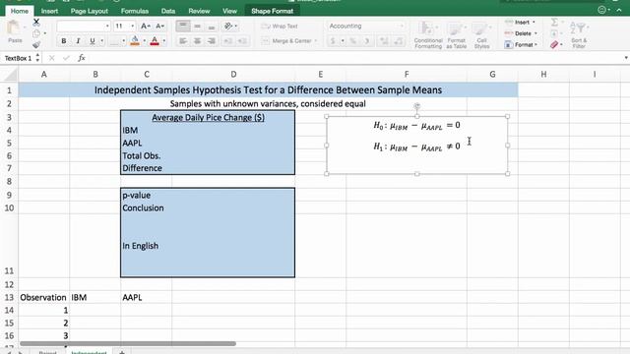Image resolution: width=630 pixels, height=354 pixels.
Task: Select bottom align
Action: coord(212,27)
